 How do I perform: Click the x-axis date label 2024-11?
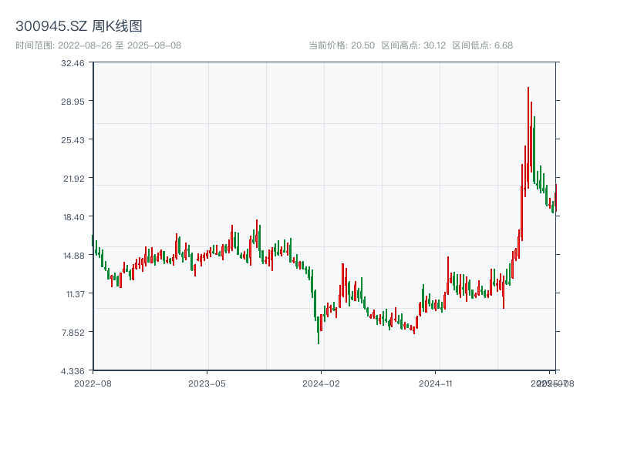[x=436, y=383]
